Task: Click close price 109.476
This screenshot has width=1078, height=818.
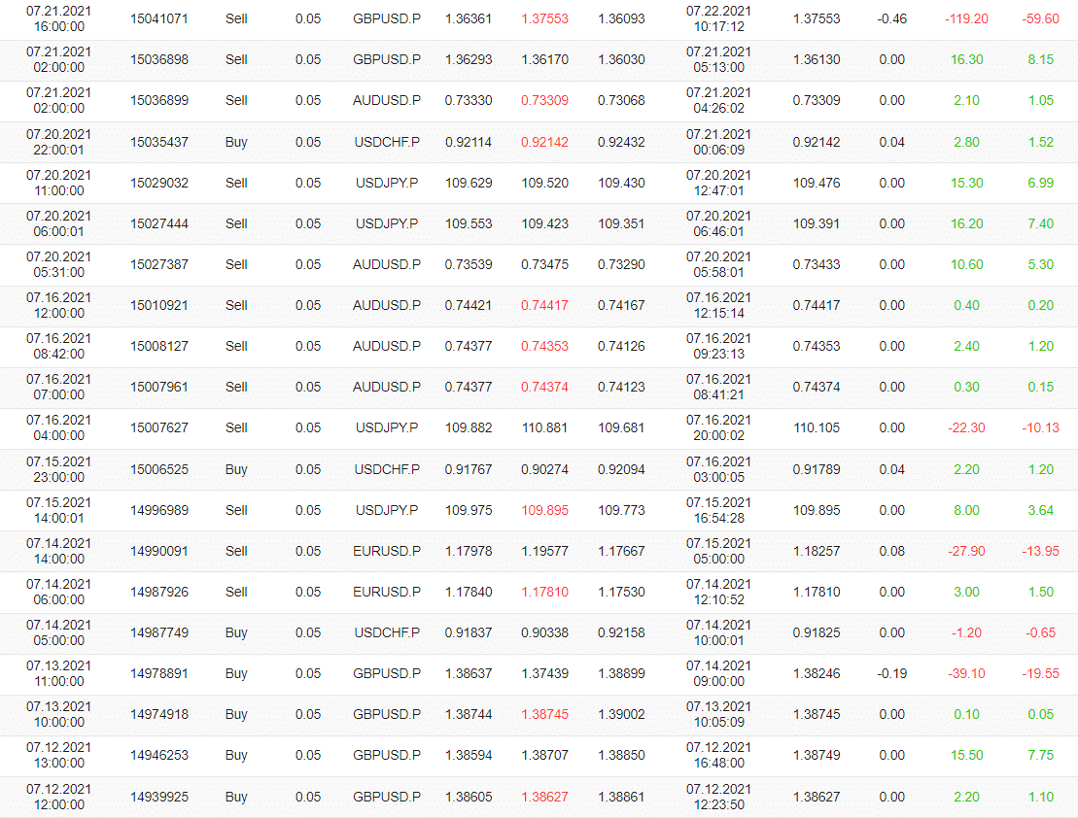Action: 817,183
